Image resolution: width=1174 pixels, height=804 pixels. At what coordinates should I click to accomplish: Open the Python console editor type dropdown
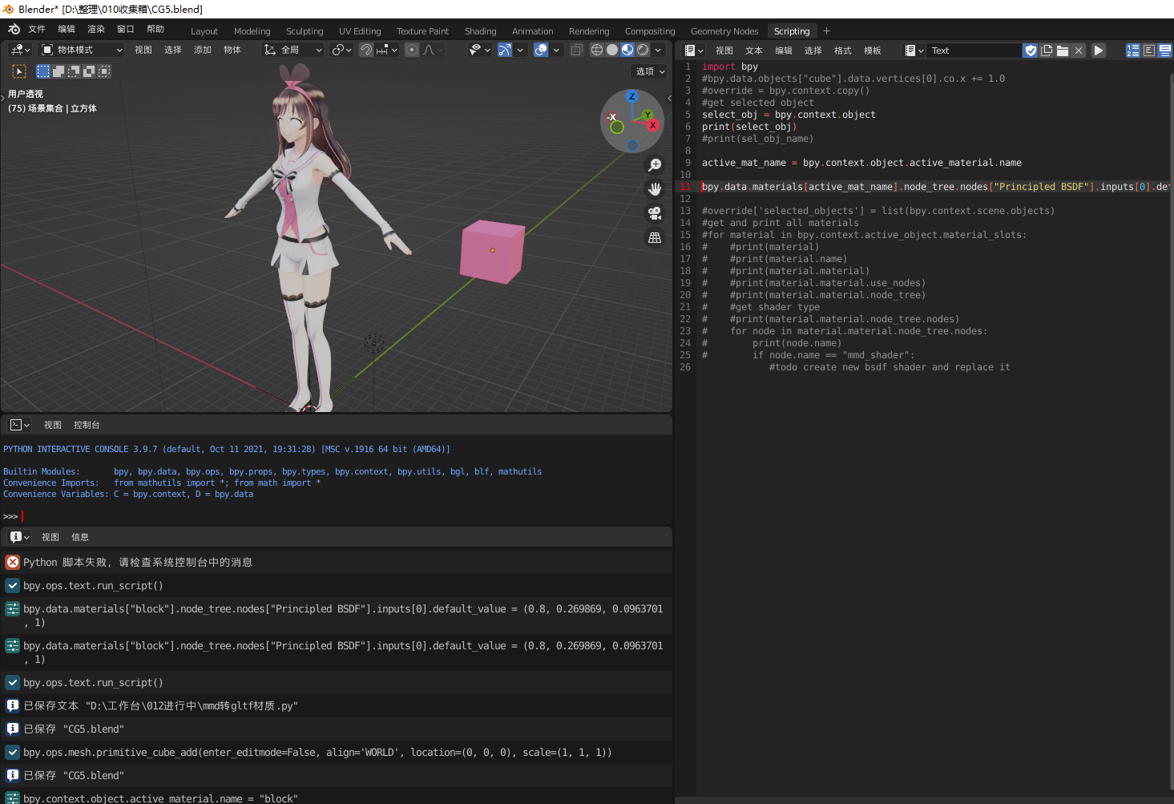coord(20,425)
